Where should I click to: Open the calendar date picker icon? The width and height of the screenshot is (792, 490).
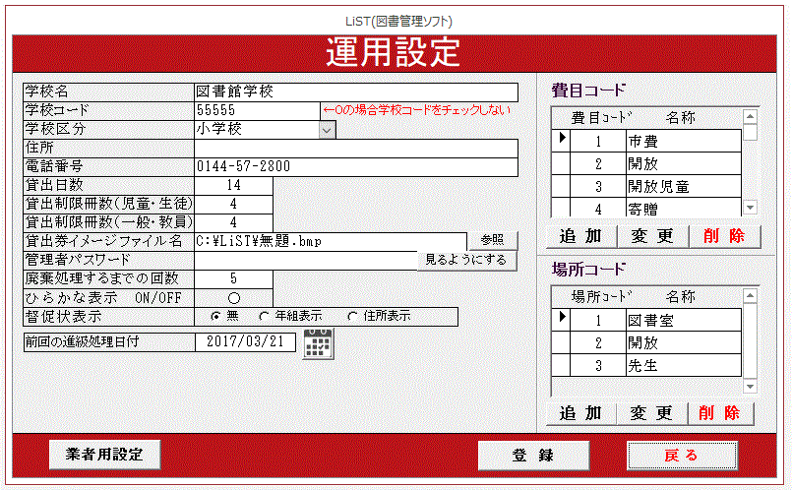pyautogui.click(x=318, y=343)
